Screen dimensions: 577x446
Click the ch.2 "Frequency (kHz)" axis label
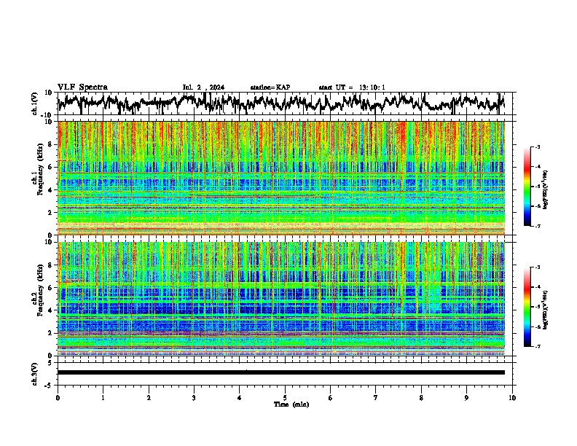pyautogui.click(x=39, y=290)
